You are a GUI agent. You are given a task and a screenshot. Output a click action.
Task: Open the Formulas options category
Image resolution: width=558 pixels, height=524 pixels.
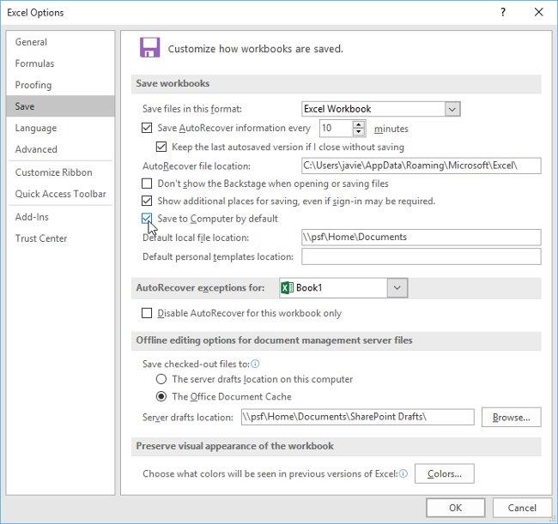(x=34, y=63)
